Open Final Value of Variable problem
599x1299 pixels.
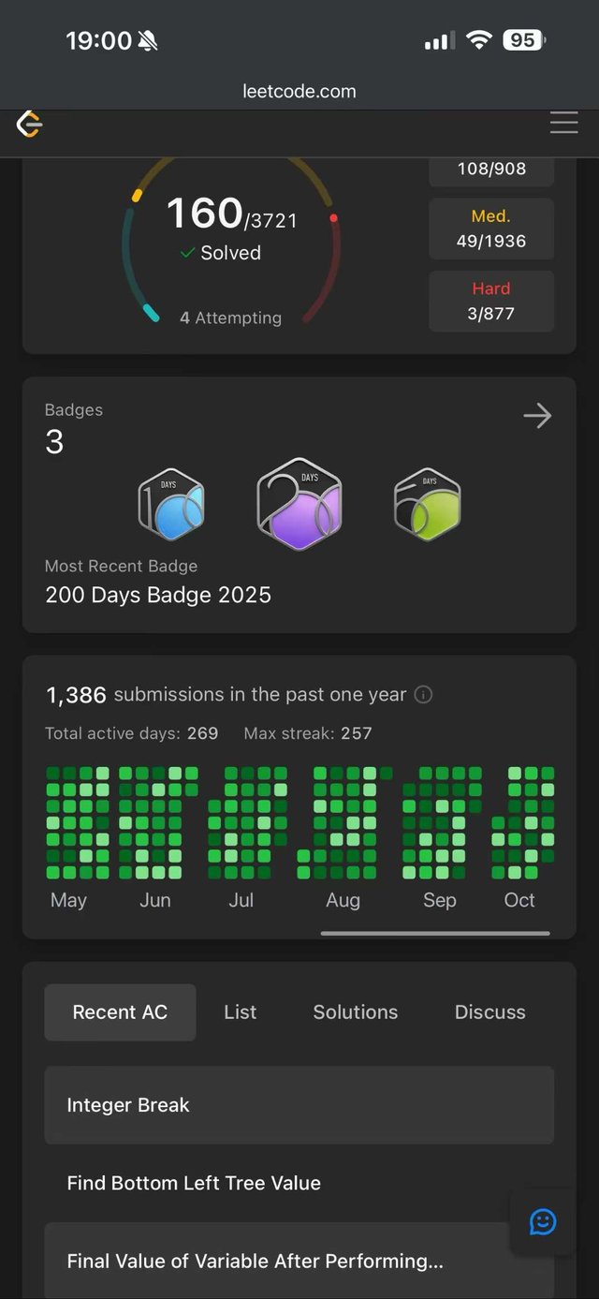[x=281, y=1261]
